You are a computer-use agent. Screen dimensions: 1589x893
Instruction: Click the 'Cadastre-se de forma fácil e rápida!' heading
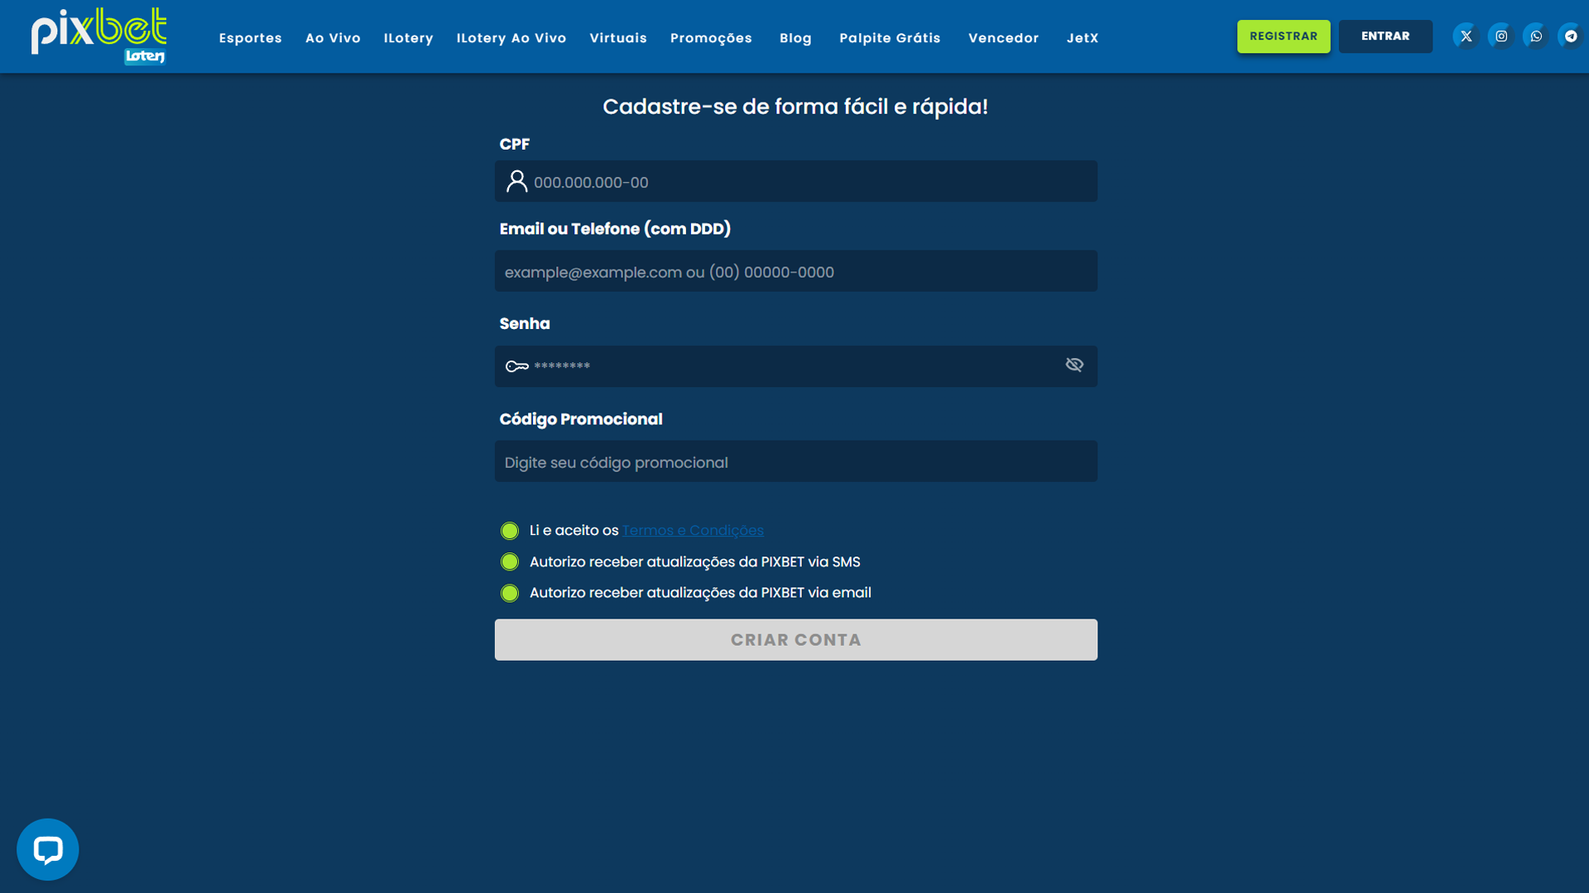(x=795, y=107)
